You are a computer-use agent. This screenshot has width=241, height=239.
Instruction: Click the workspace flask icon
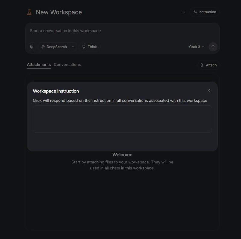(x=29, y=12)
